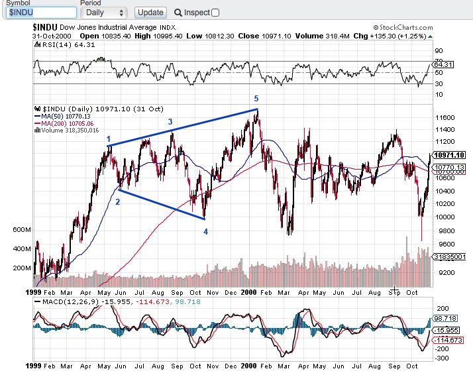Image resolution: width=473 pixels, height=373 pixels.
Task: Open the Daily period dropdown
Action: pyautogui.click(x=104, y=13)
